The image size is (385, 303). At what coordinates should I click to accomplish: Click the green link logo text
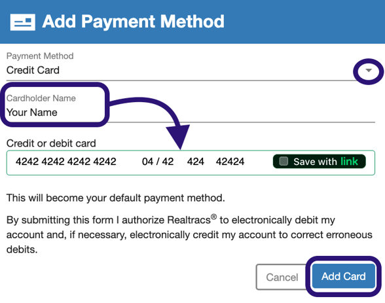pyautogui.click(x=349, y=161)
